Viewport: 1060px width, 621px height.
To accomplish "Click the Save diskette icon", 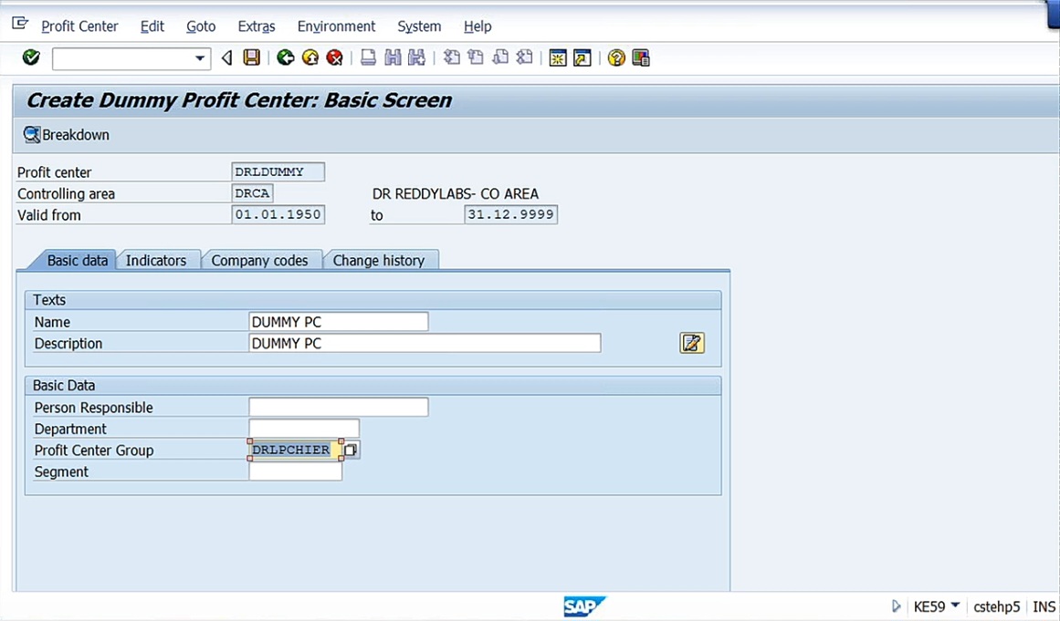I will (x=251, y=58).
